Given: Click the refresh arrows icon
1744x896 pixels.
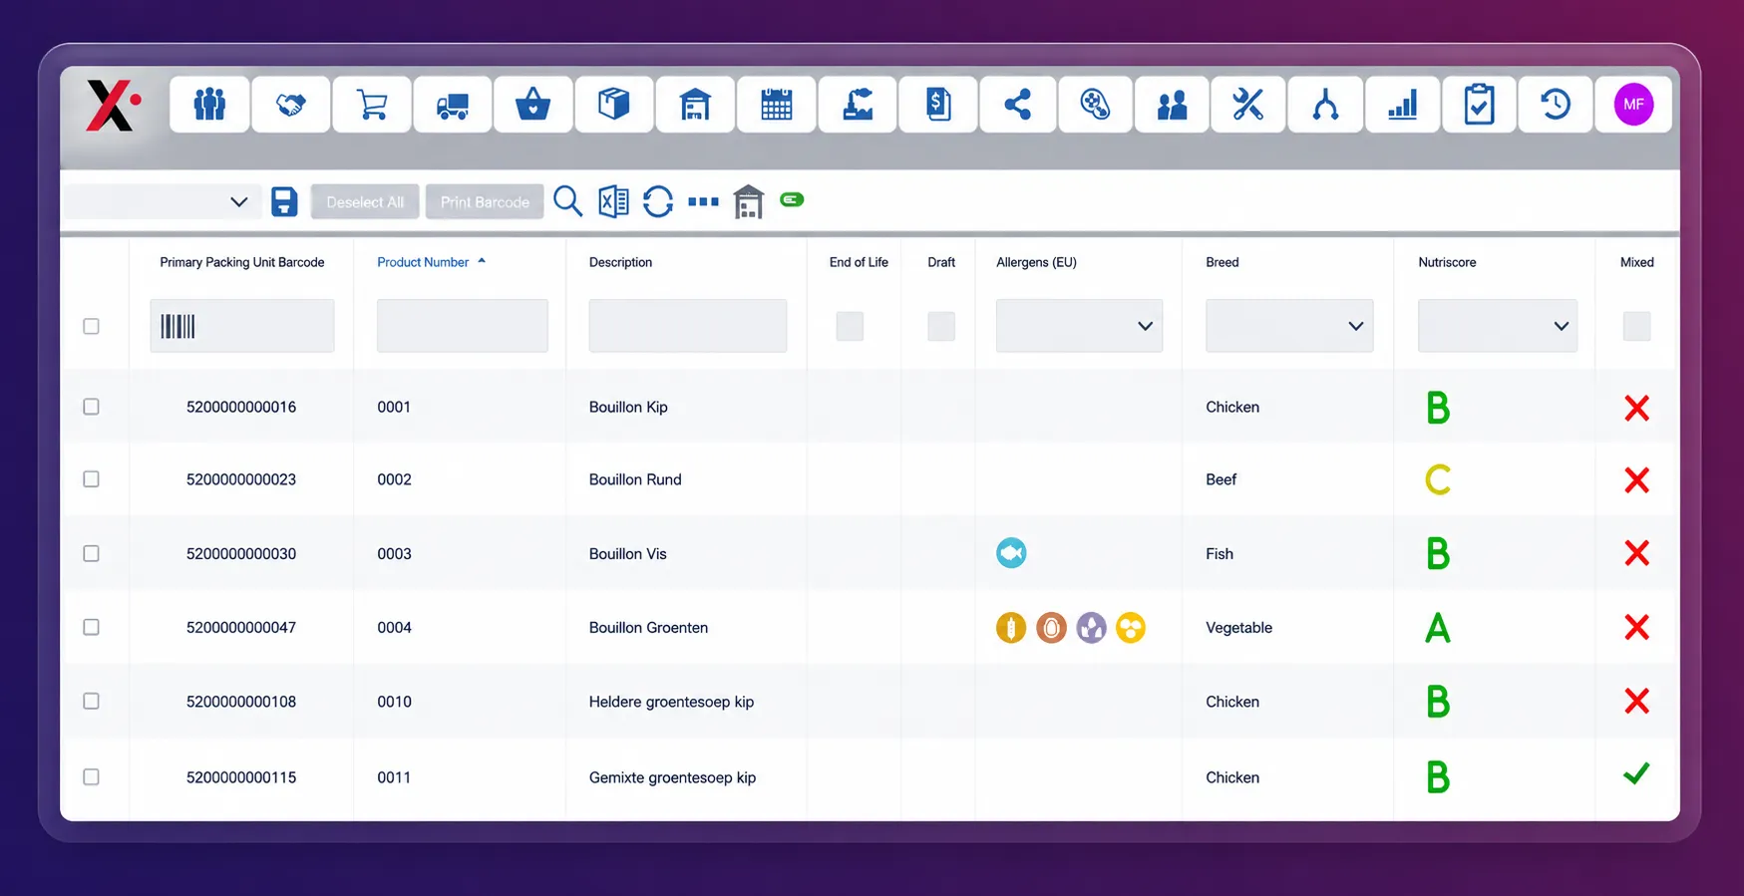Looking at the screenshot, I should point(658,201).
